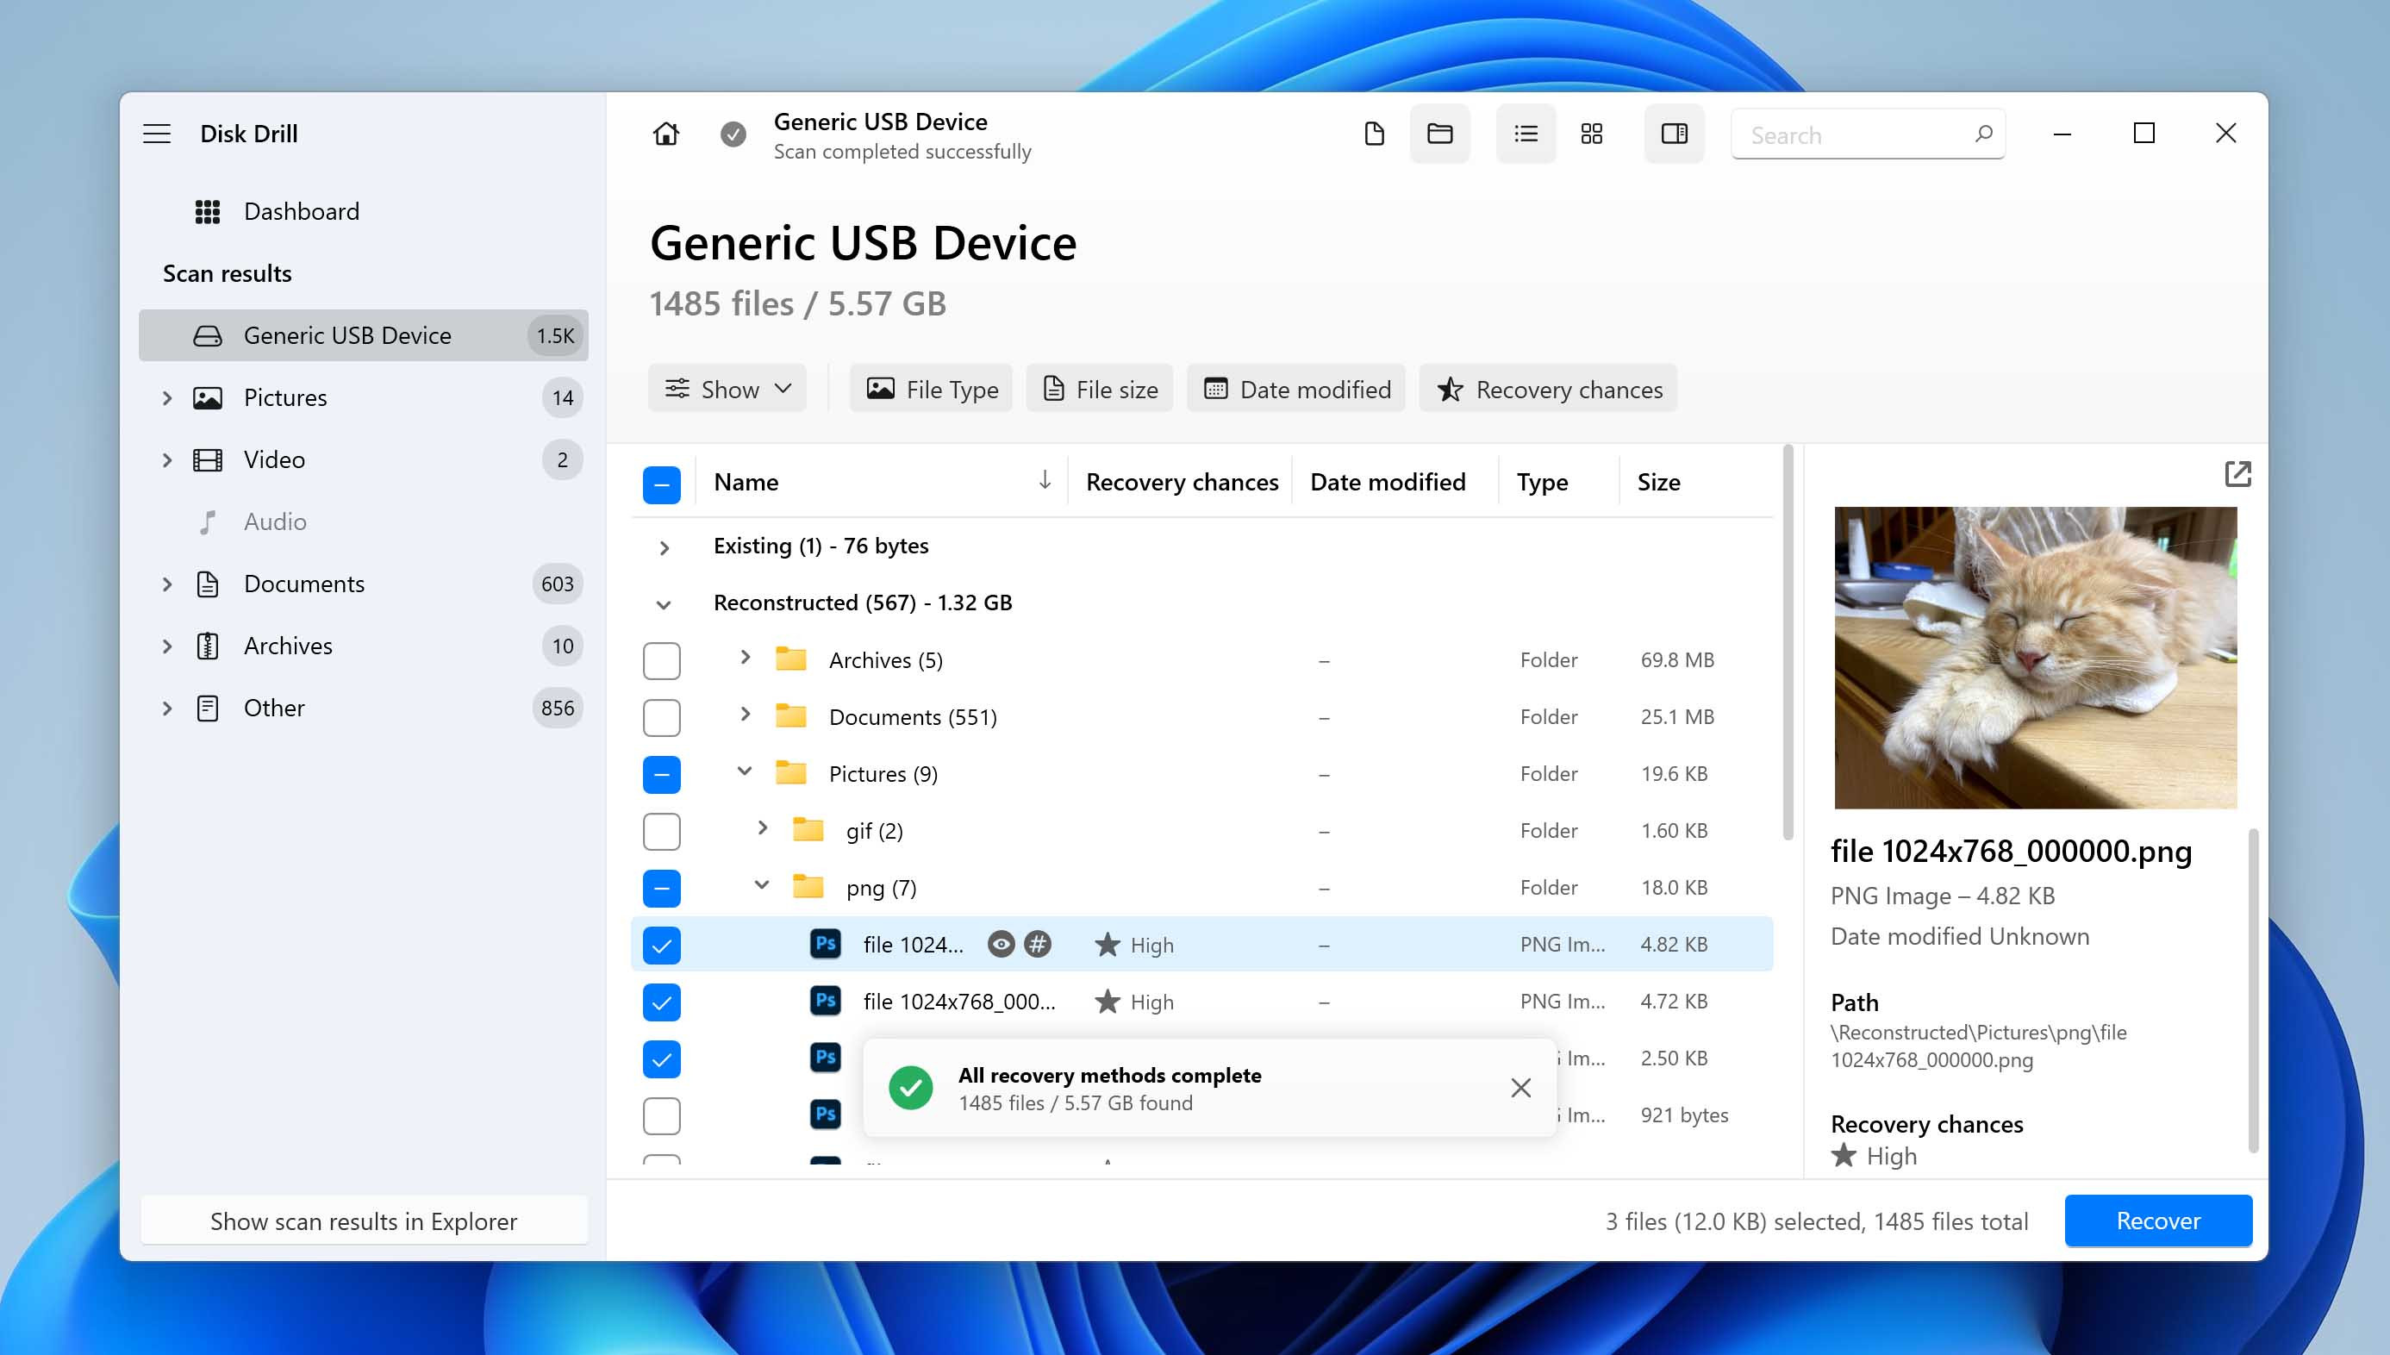Viewport: 2390px width, 1355px height.
Task: Click Photoshop icon of 4.72 KB file
Action: pyautogui.click(x=825, y=1002)
